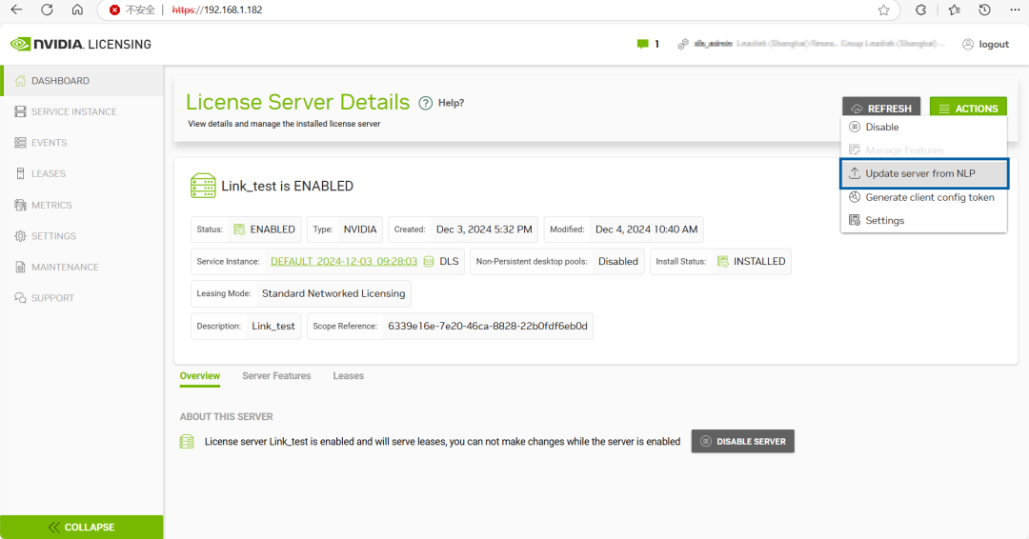Image resolution: width=1029 pixels, height=539 pixels.
Task: Click the browser address bar URL
Action: click(216, 10)
